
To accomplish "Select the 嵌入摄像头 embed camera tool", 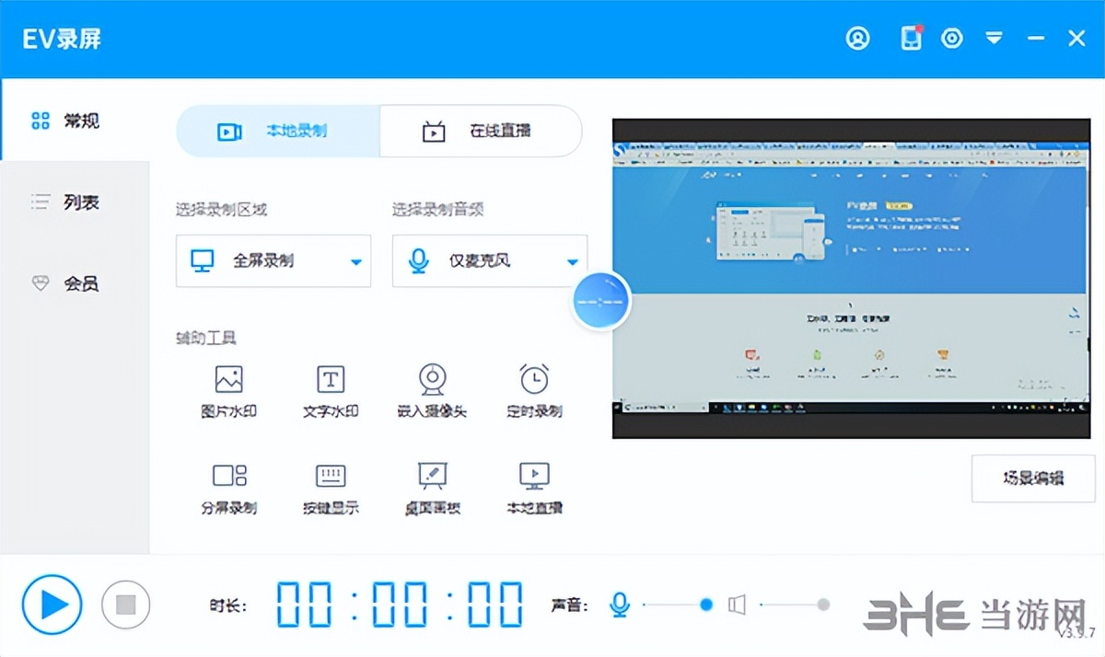I will click(x=431, y=391).
